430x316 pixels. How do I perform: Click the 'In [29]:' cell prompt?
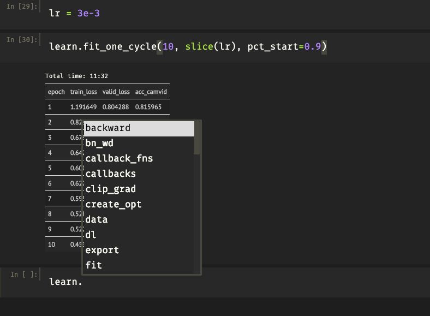pyautogui.click(x=22, y=7)
